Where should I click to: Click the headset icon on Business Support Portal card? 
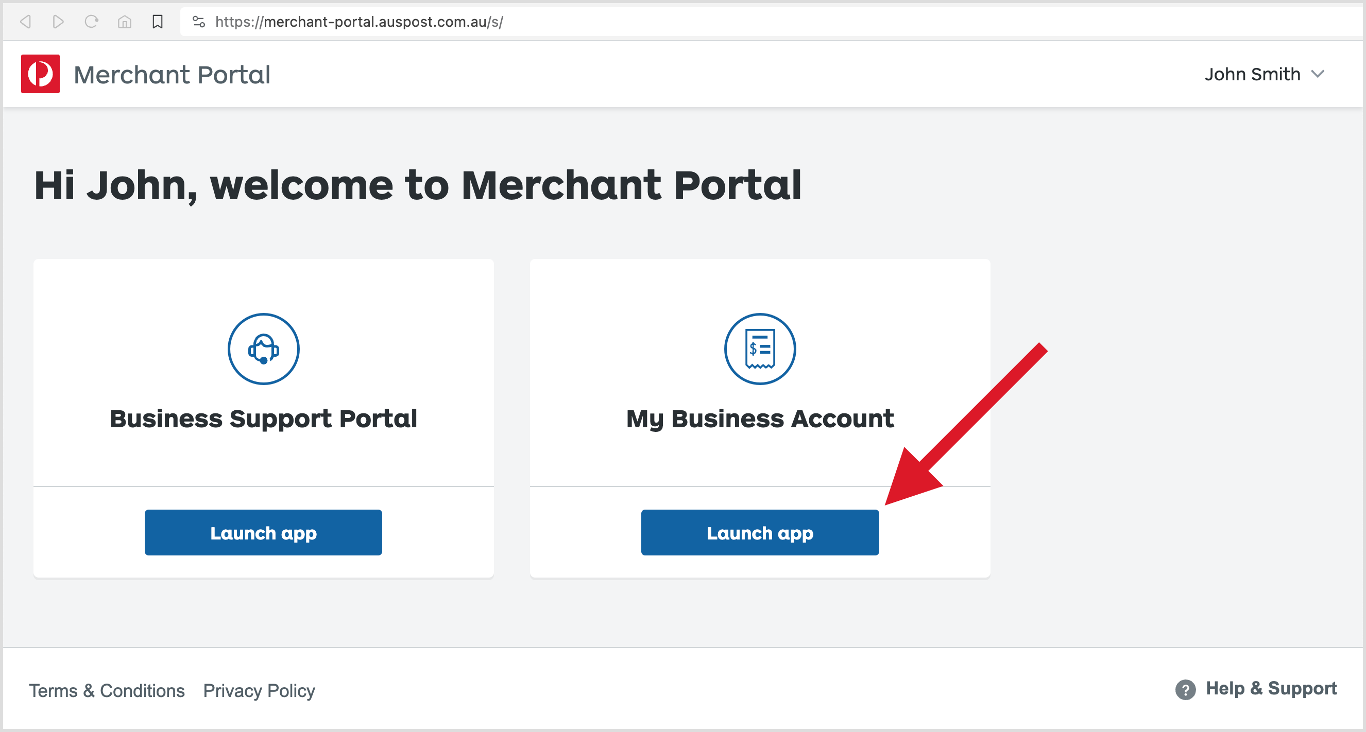point(264,348)
